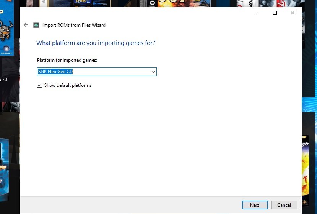Expand the platform dropdown arrow
The image size is (317, 214).
click(153, 72)
